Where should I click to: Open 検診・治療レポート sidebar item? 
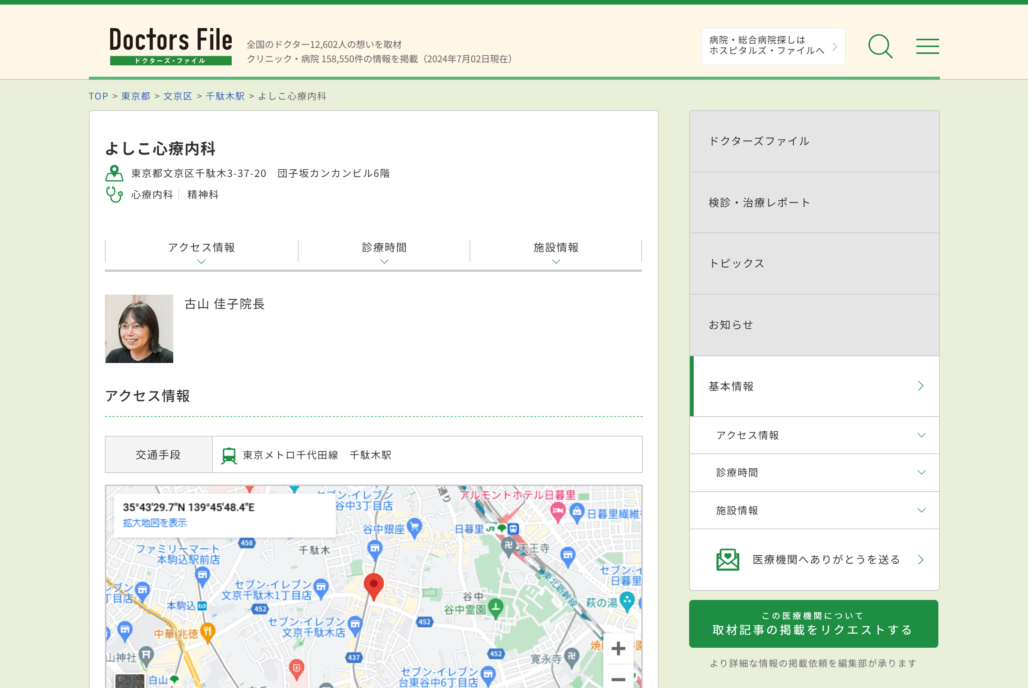[x=814, y=203]
